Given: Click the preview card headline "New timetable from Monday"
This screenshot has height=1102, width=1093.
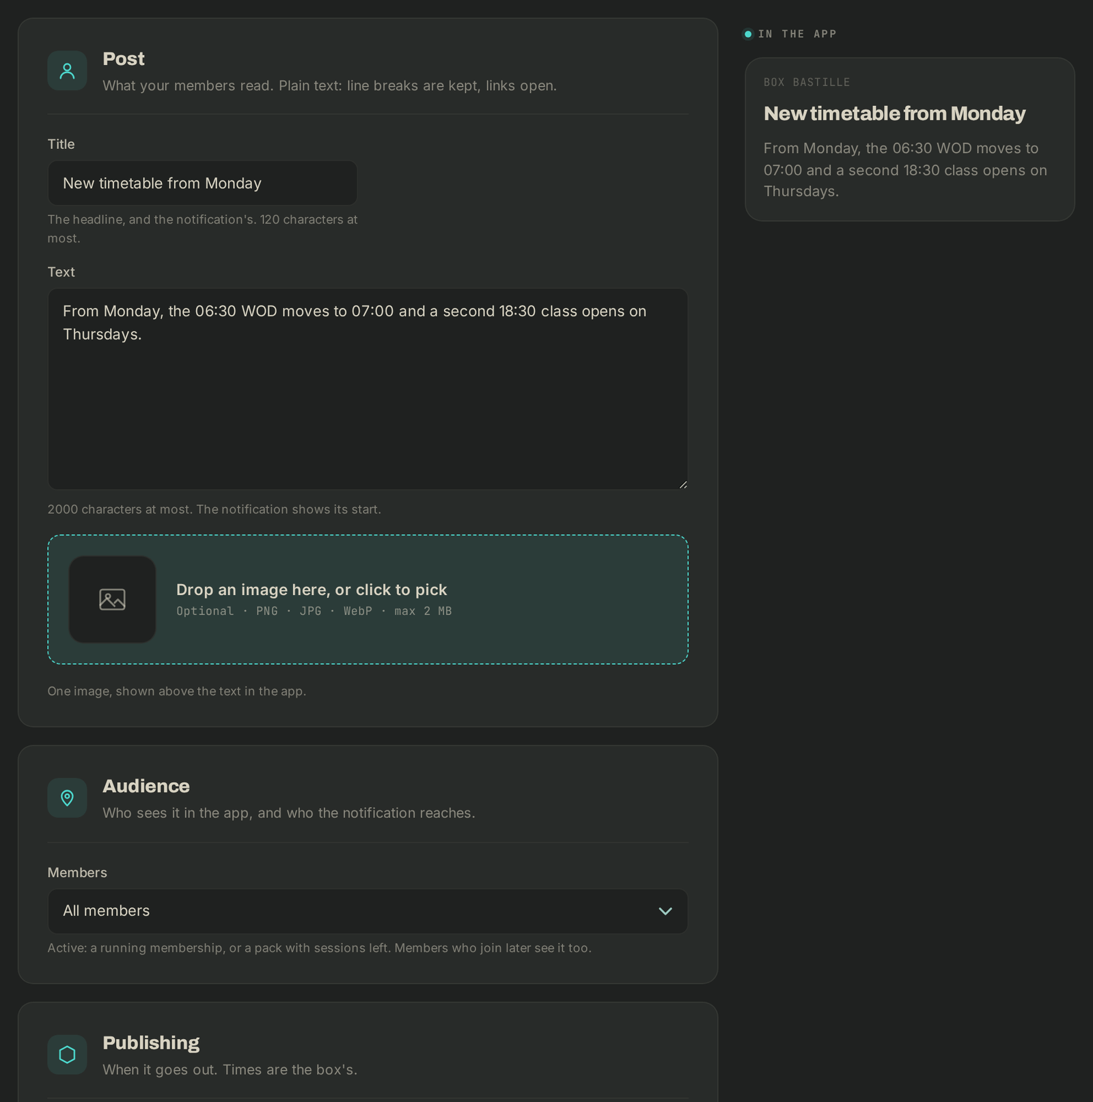Looking at the screenshot, I should [x=894, y=113].
